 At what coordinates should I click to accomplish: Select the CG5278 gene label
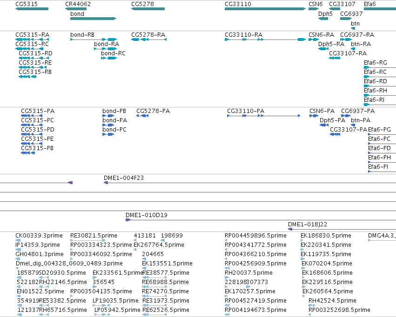[x=142, y=4]
